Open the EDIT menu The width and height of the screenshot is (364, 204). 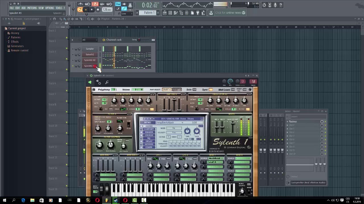tap(18, 8)
